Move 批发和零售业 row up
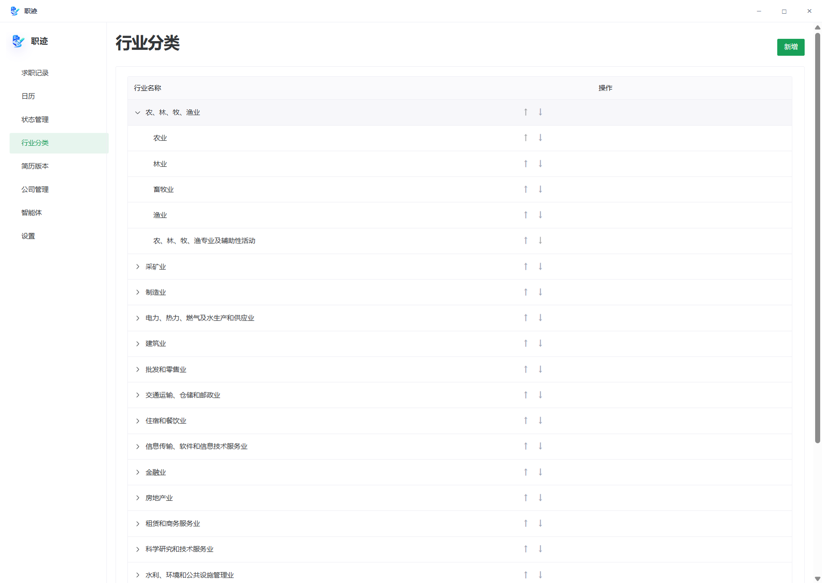Viewport: 822px width, 583px height. click(526, 369)
